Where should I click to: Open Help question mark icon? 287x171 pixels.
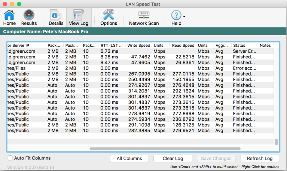pyautogui.click(x=176, y=15)
